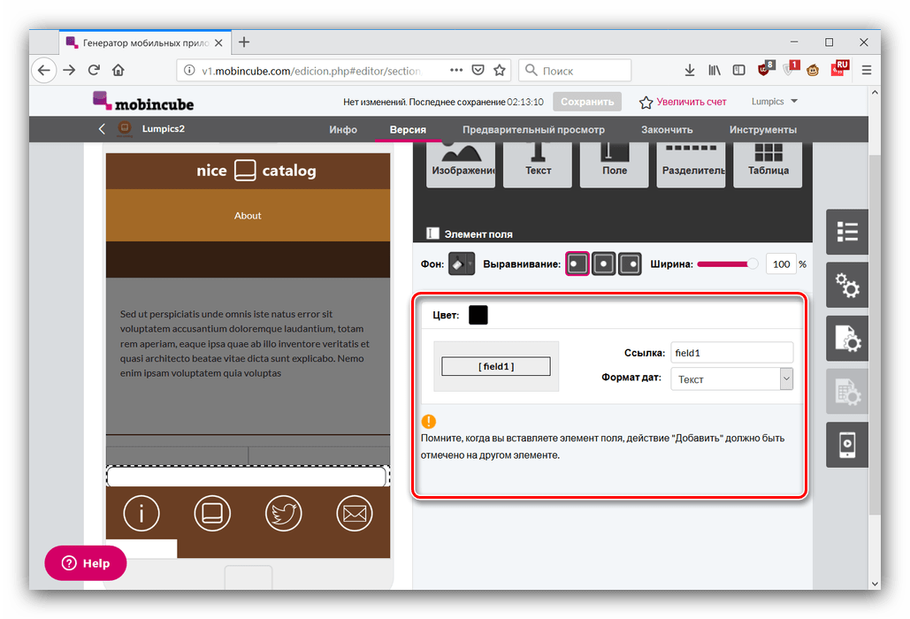The image size is (910, 619).
Task: Select left alignment option
Action: [577, 264]
